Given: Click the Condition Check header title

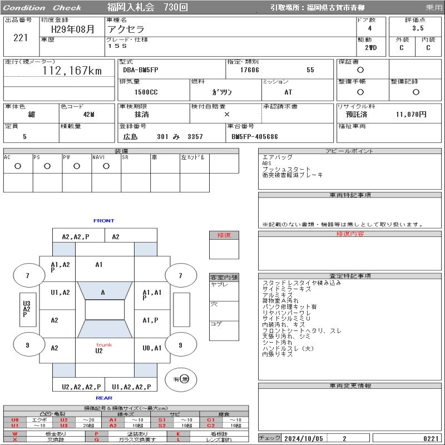Looking at the screenshot, I should click(x=42, y=8).
